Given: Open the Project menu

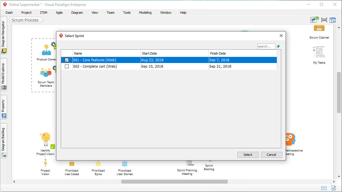Looking at the screenshot, I should click(26, 13).
